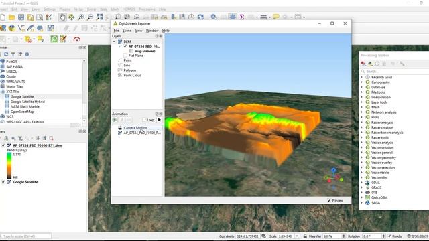Toggle the Preview checkbox
429x241 pixels.
pos(329,200)
